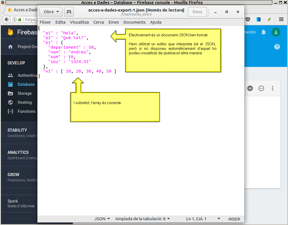The height and width of the screenshot is (225, 288).
Task: Click the site information icon in URL bar
Action: pyautogui.click(x=15, y=19)
